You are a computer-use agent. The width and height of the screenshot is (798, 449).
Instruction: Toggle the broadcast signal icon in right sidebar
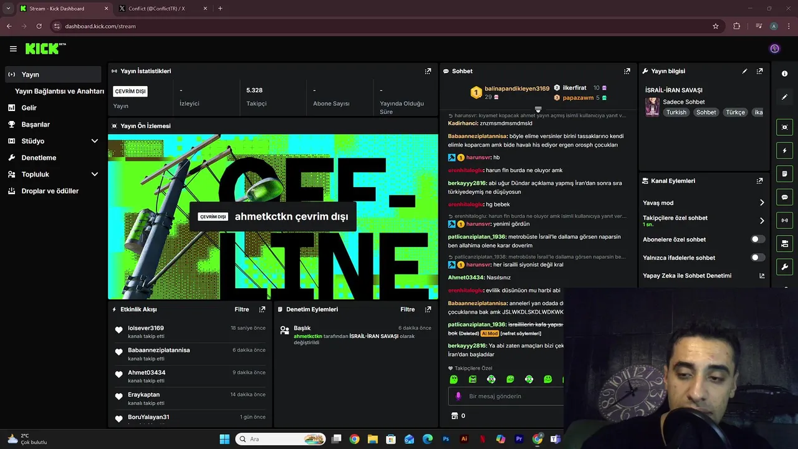(784, 220)
